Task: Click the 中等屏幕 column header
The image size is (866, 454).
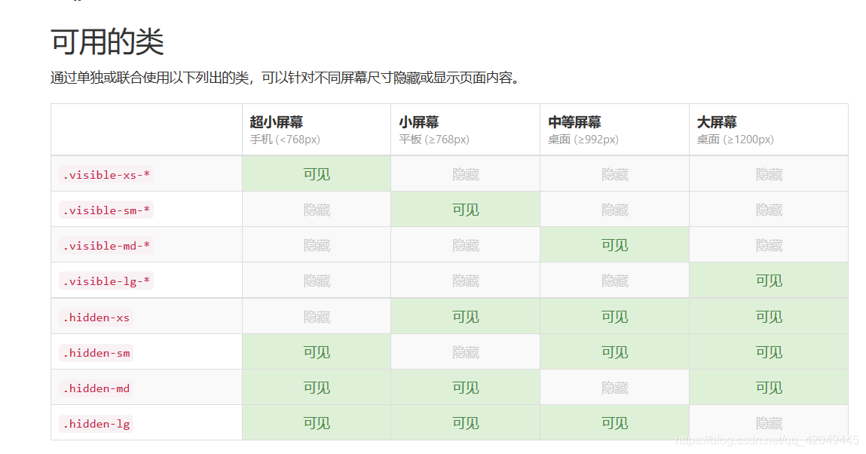Action: tap(615, 130)
